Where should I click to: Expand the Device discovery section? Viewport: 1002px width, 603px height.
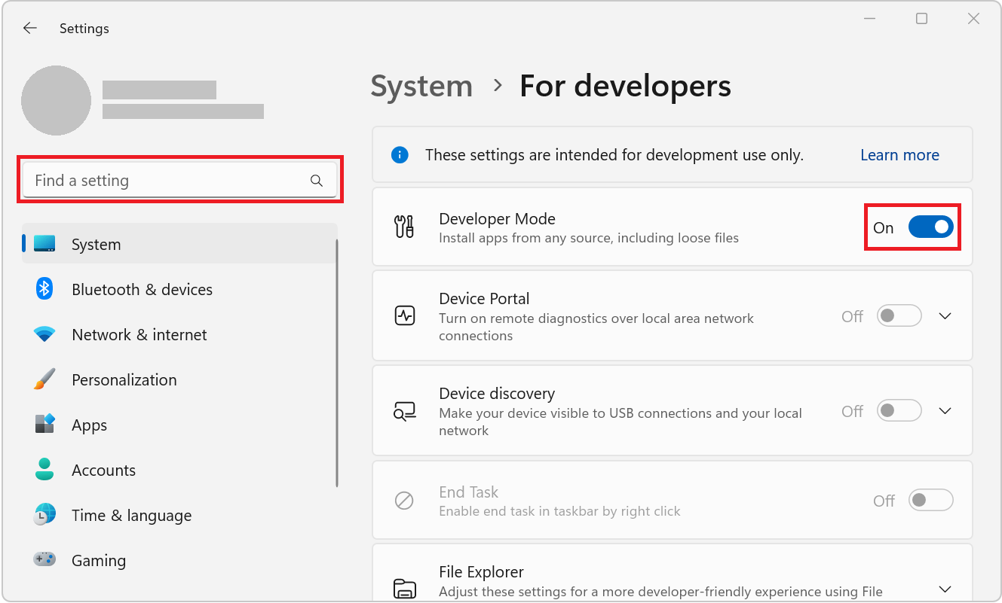coord(945,410)
